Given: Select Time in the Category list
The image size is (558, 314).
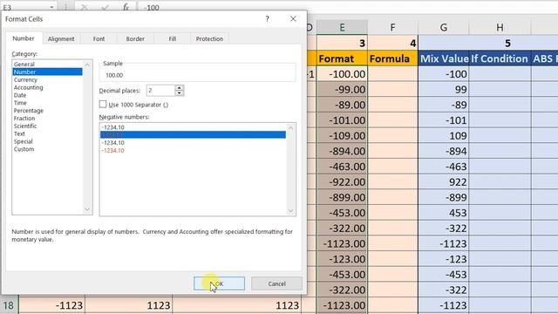Looking at the screenshot, I should pos(20,103).
